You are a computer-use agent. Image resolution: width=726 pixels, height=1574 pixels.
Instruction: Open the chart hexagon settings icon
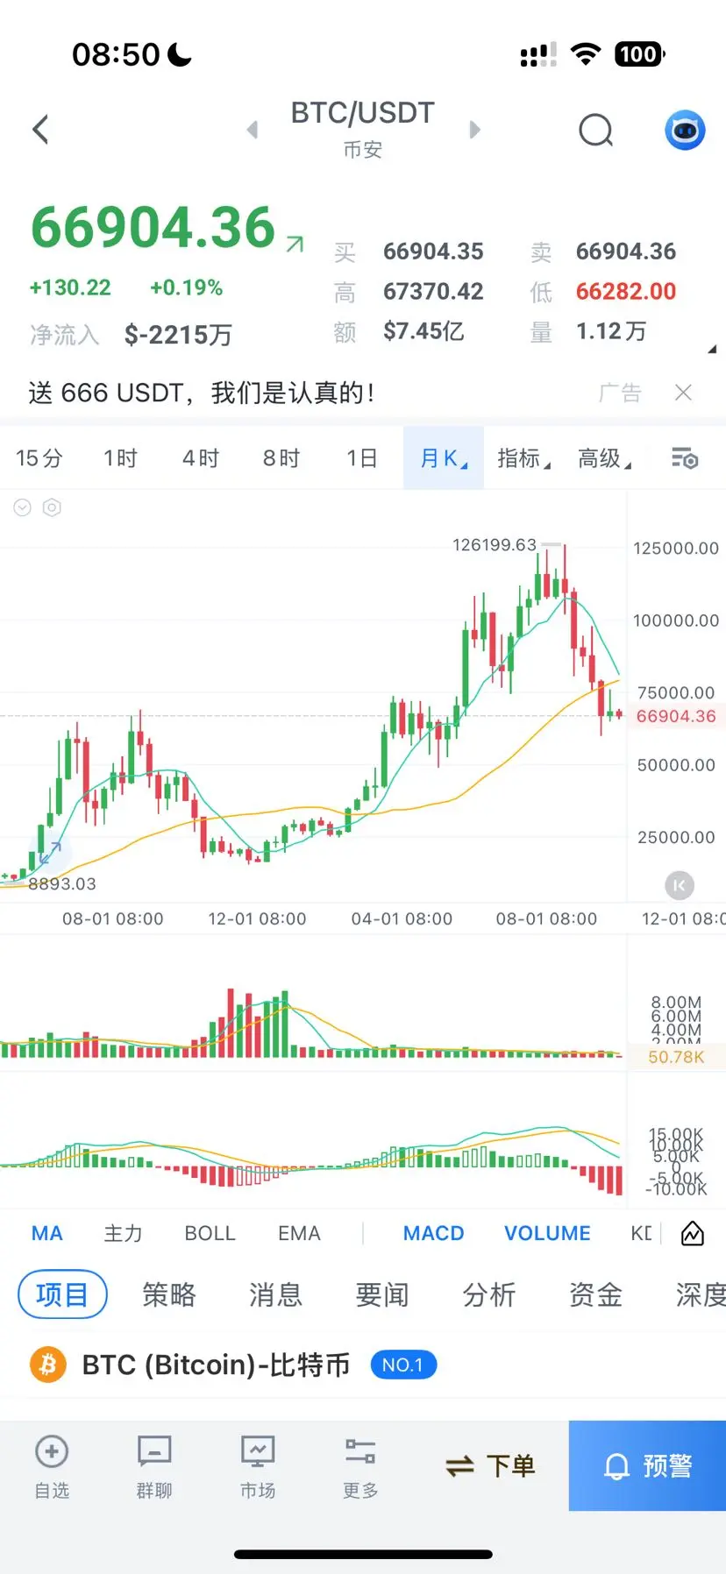pos(52,507)
